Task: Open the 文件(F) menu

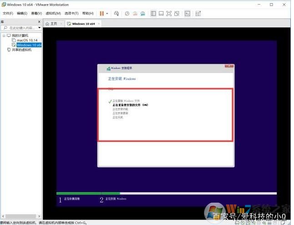Action: coord(8,14)
